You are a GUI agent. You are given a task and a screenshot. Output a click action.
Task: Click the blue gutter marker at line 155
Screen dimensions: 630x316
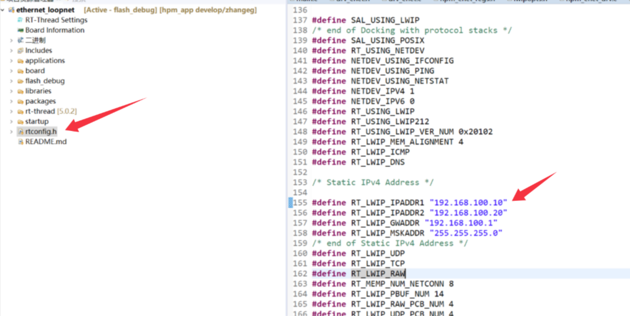pos(290,203)
